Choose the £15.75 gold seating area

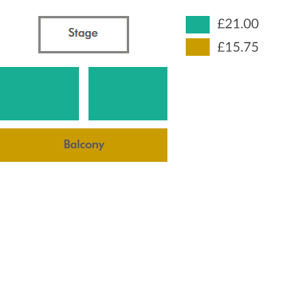click(x=84, y=145)
